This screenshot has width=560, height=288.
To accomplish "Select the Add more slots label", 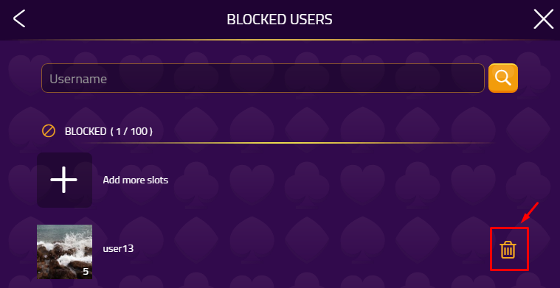I will (135, 180).
